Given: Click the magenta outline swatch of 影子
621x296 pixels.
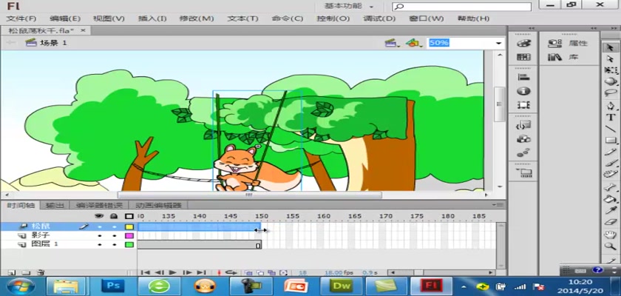Looking at the screenshot, I should pyautogui.click(x=129, y=235).
